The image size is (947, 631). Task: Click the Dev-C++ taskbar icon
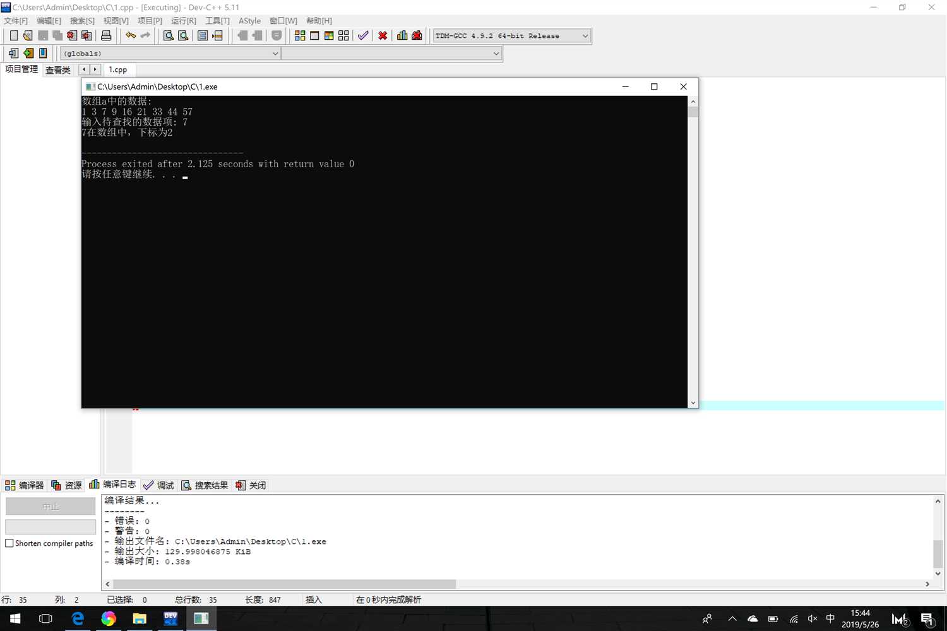170,618
